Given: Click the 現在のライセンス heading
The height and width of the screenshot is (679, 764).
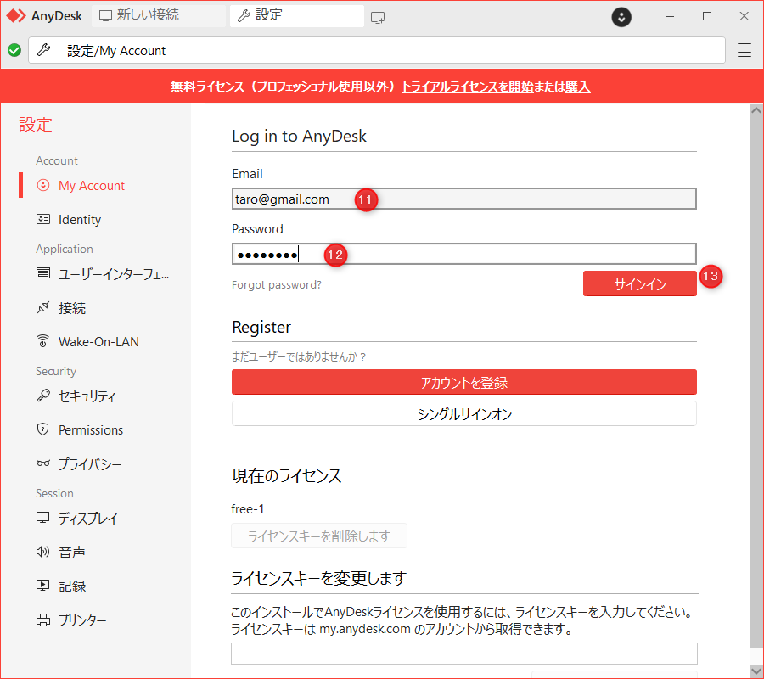Looking at the screenshot, I should [287, 475].
